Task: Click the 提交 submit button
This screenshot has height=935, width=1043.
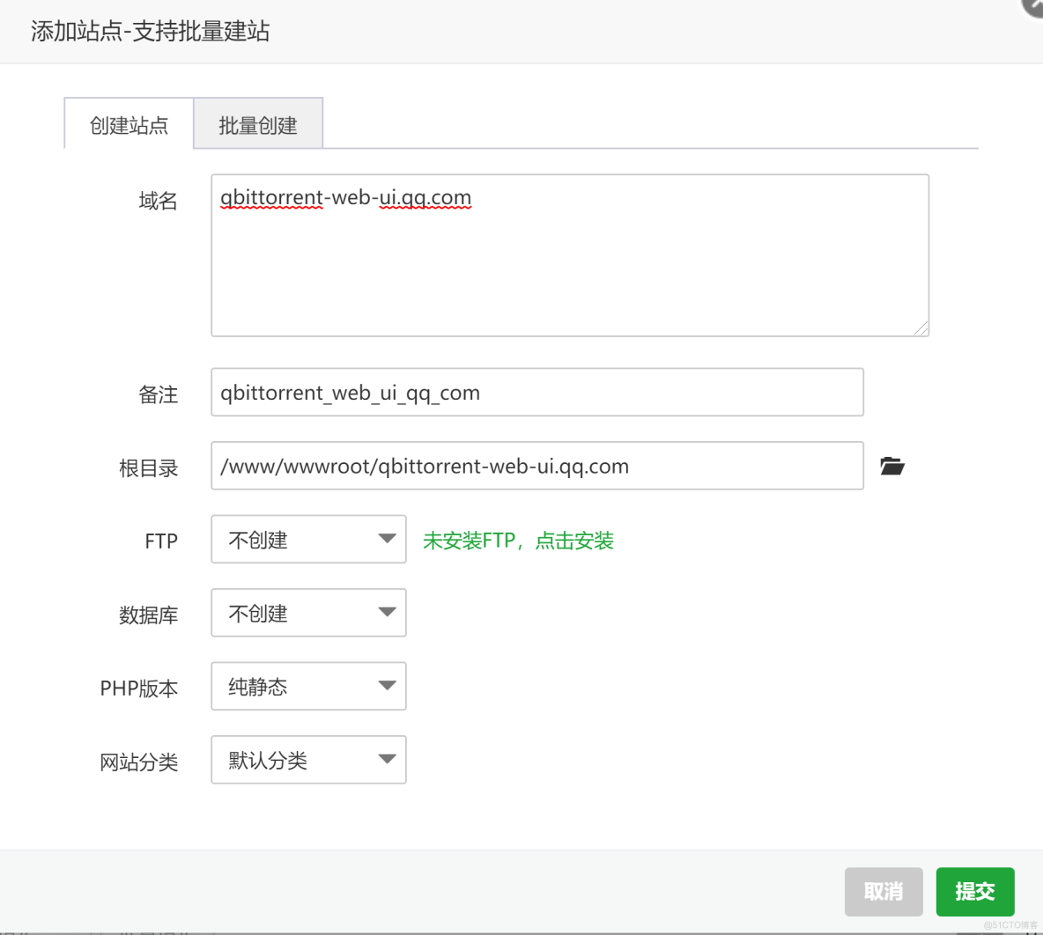Action: point(975,892)
